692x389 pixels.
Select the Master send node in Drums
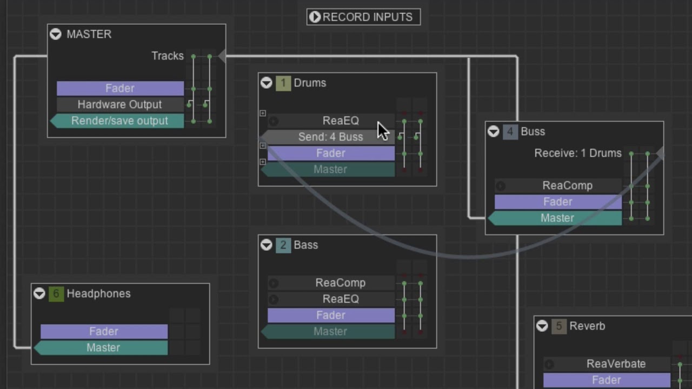[x=328, y=170]
